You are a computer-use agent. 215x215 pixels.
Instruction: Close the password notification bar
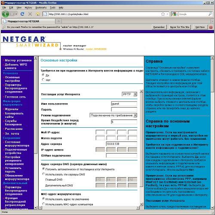pyautogui.click(x=211, y=27)
